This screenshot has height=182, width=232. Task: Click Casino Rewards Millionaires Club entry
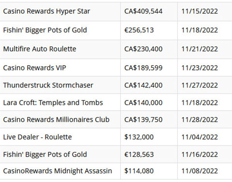[56, 120]
